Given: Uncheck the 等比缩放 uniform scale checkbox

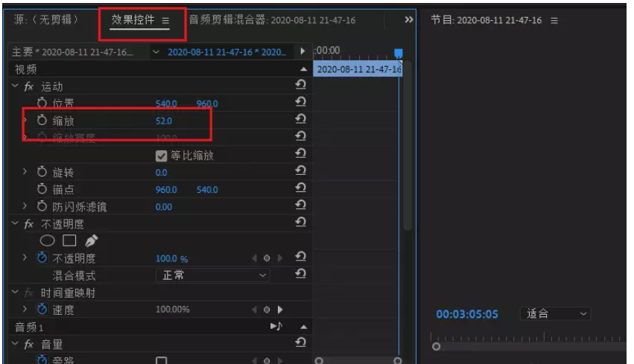Looking at the screenshot, I should 162,156.
